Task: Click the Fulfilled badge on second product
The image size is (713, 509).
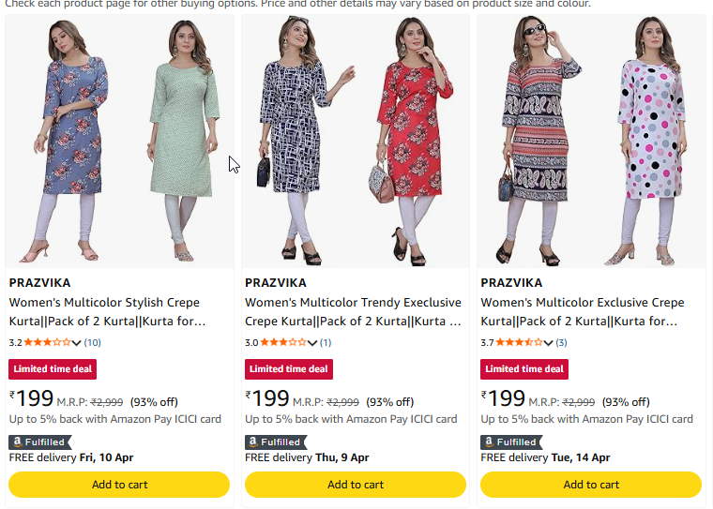Action: [275, 442]
